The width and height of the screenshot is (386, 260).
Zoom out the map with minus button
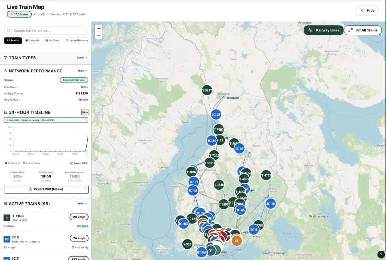pos(99,36)
